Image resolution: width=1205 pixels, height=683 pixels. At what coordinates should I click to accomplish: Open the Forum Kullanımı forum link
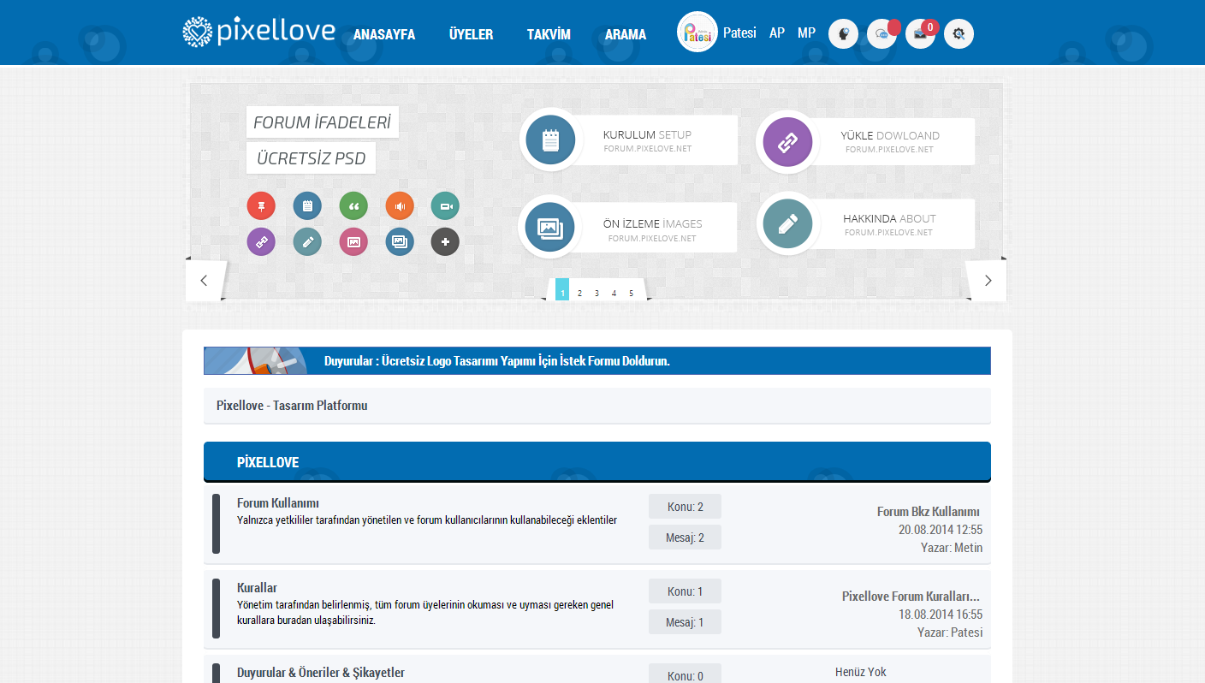278,503
